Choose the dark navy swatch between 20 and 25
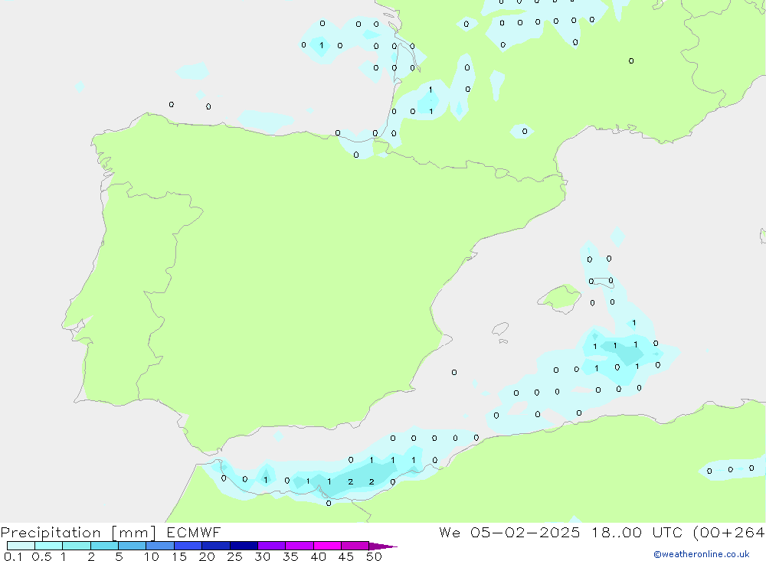766x561 pixels. click(216, 546)
